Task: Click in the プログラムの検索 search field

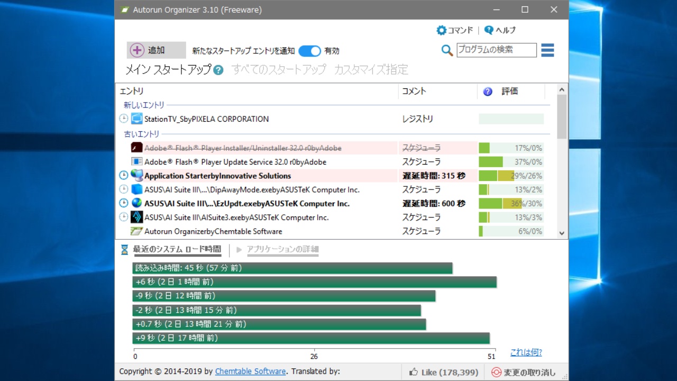Action: [x=497, y=50]
